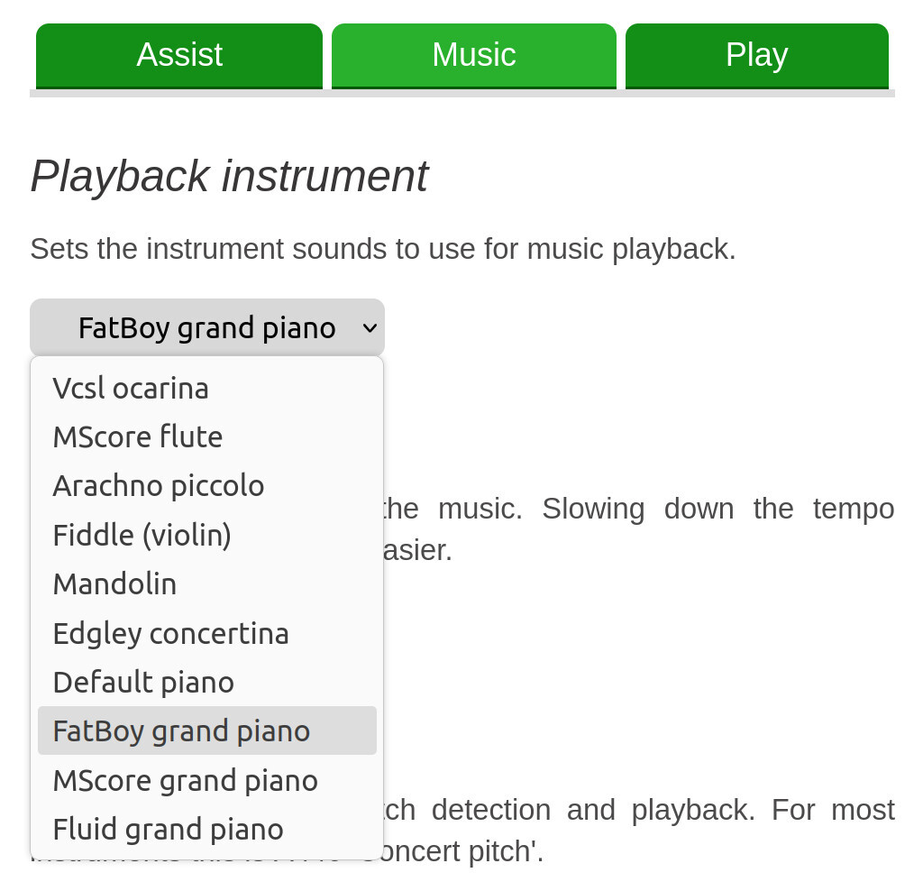Click the 'Sets the instrument sounds' description
This screenshot has width=923, height=891.
(383, 249)
